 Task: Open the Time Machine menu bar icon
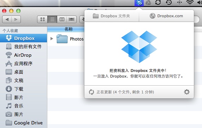click(x=169, y=2)
